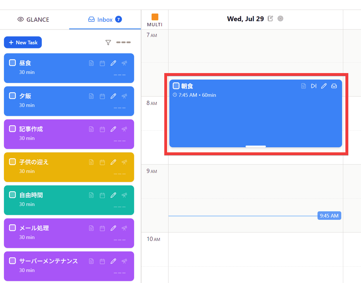The width and height of the screenshot is (361, 283).
Task: Set priority dashes on メール処理 task
Action: [x=119, y=240]
